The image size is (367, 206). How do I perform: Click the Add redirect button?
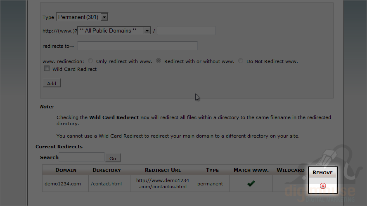coord(52,83)
